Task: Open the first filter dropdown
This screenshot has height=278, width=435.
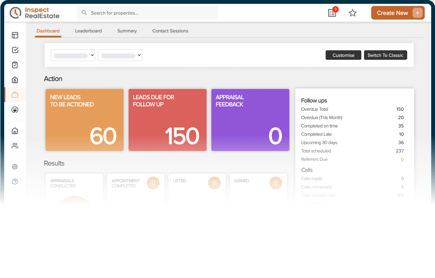Action: [x=73, y=55]
